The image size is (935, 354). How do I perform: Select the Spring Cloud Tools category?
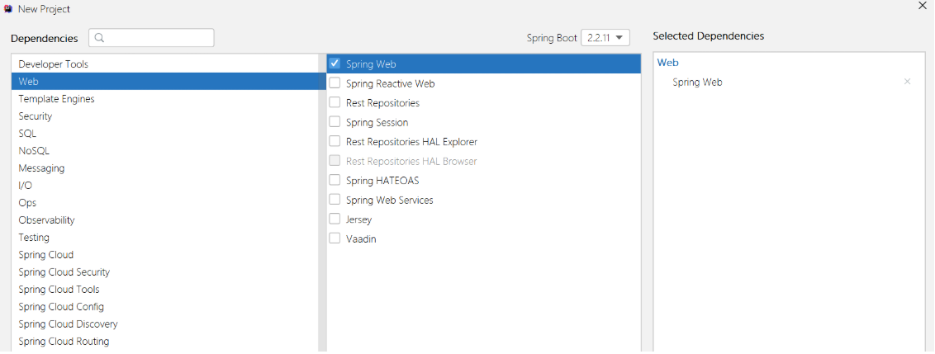click(x=165, y=289)
